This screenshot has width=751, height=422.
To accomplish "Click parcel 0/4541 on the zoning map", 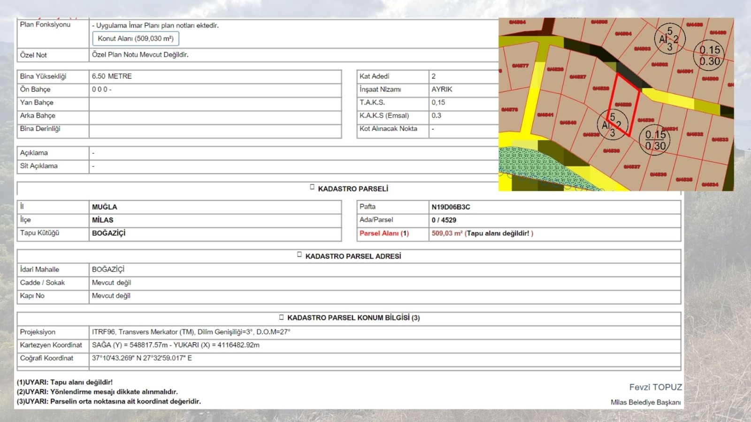I will [545, 115].
